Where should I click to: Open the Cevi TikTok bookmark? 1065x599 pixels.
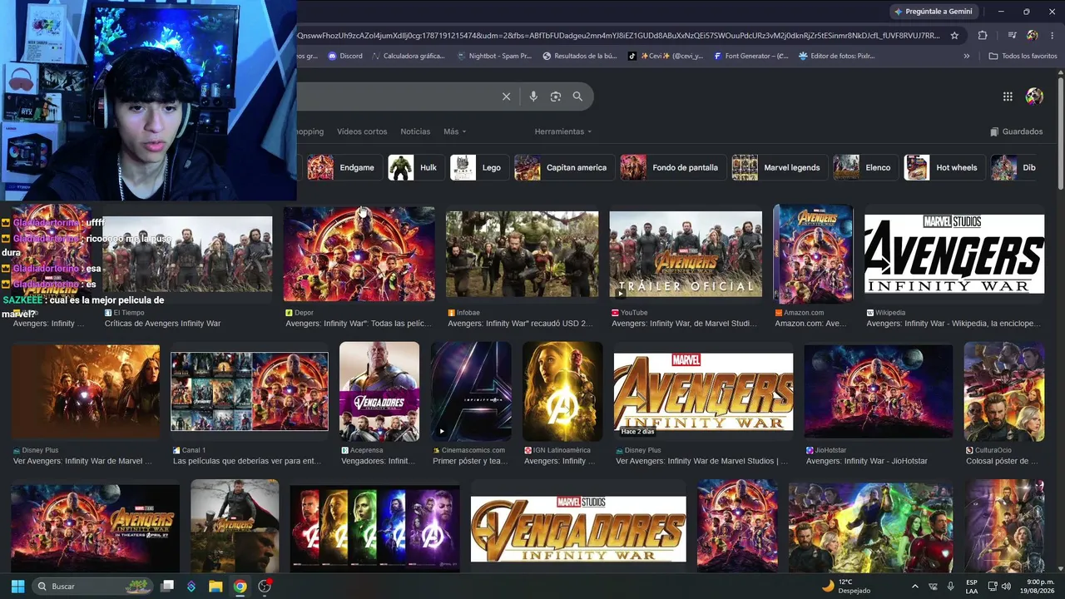click(666, 56)
